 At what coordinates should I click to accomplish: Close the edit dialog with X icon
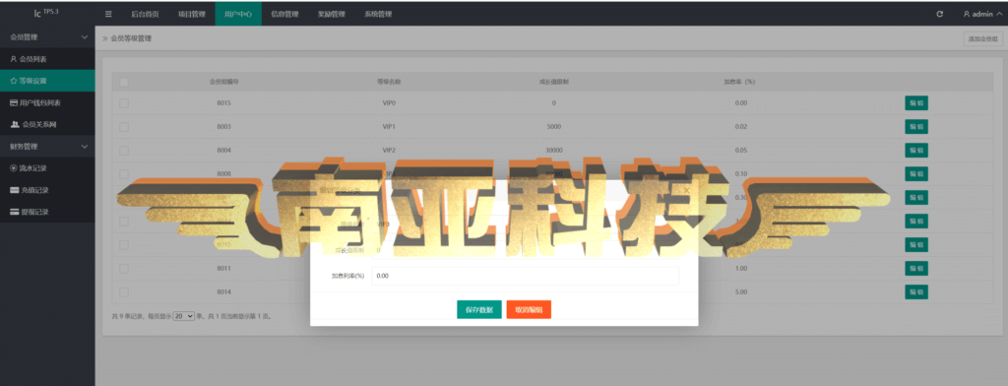coord(686,190)
